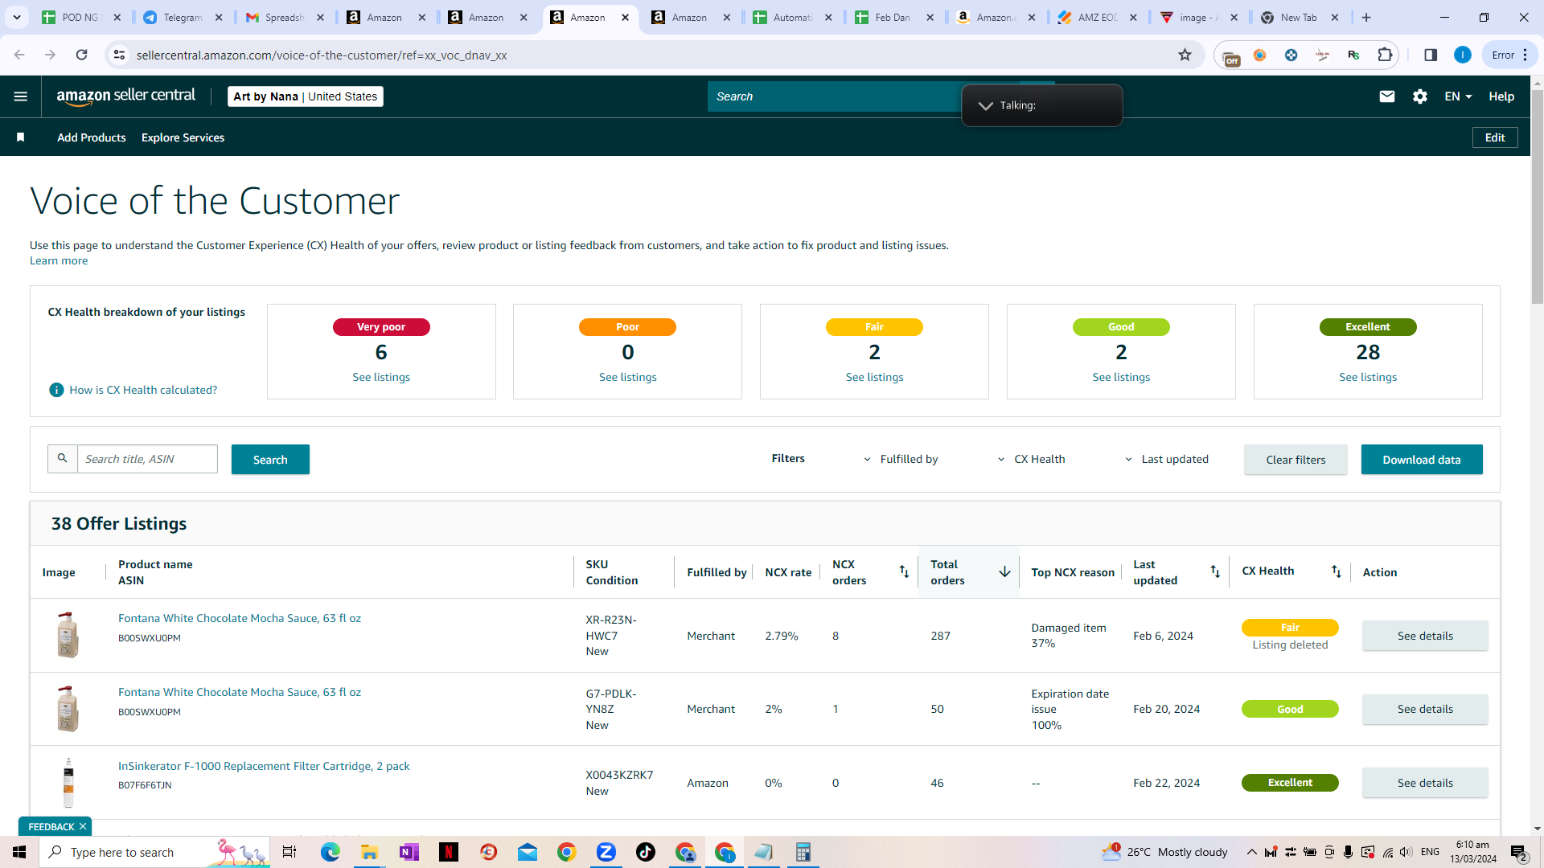This screenshot has height=868, width=1544.
Task: Expand the Fulfilled by filter dropdown
Action: click(901, 459)
